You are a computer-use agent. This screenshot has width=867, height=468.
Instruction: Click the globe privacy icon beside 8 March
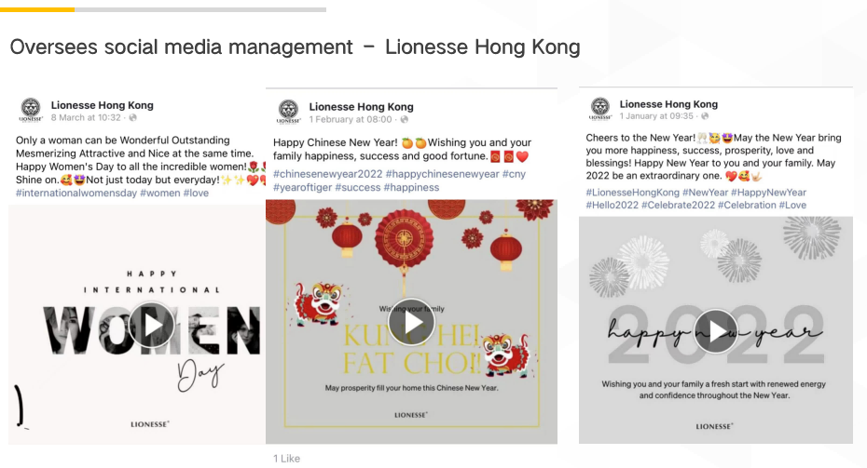(x=132, y=117)
